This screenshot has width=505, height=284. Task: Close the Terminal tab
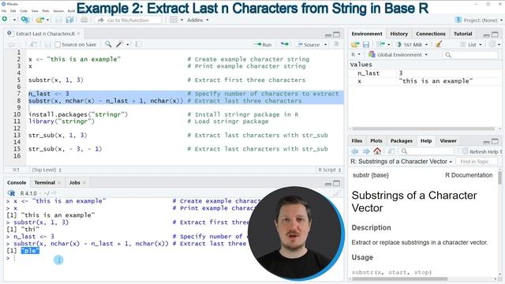pos(59,183)
